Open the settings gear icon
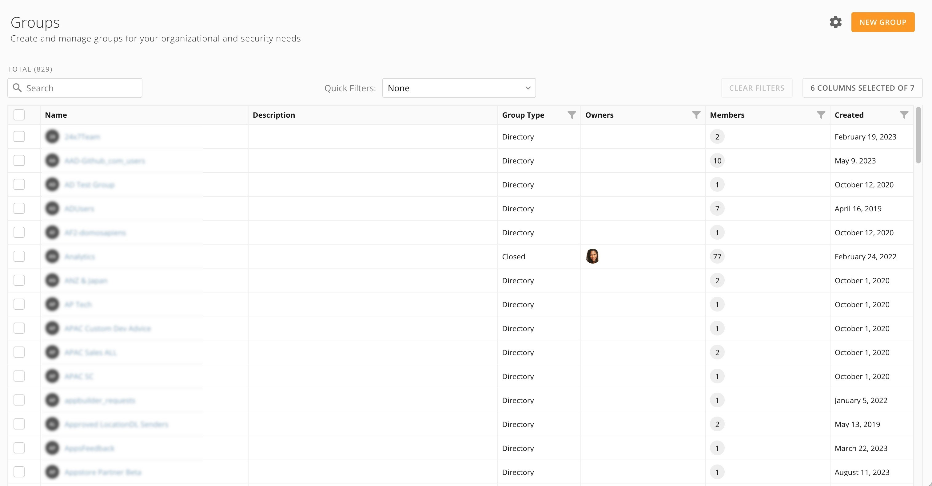The width and height of the screenshot is (932, 486). pos(835,22)
